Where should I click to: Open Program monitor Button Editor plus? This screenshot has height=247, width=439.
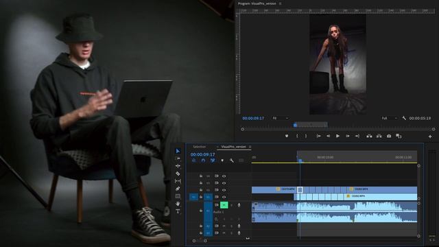coord(430,137)
